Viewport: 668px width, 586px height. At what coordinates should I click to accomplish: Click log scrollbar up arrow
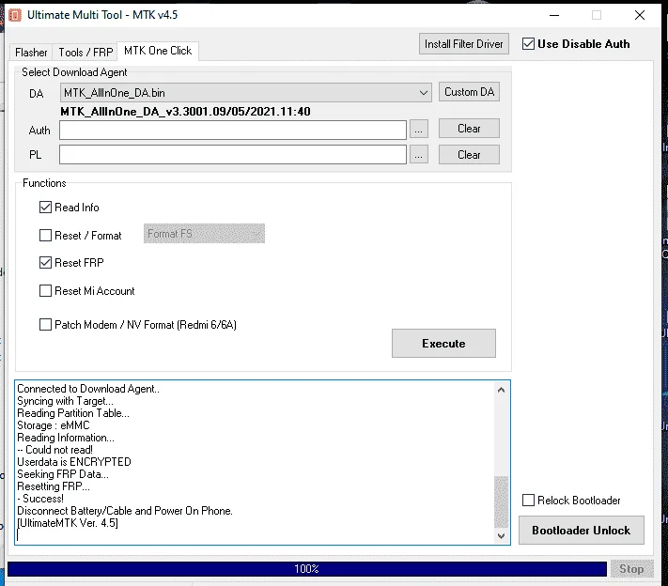[501, 390]
